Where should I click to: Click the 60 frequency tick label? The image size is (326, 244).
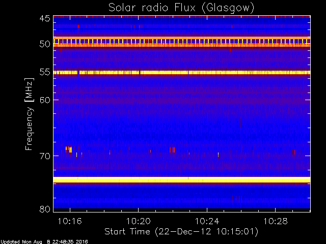coord(45,100)
